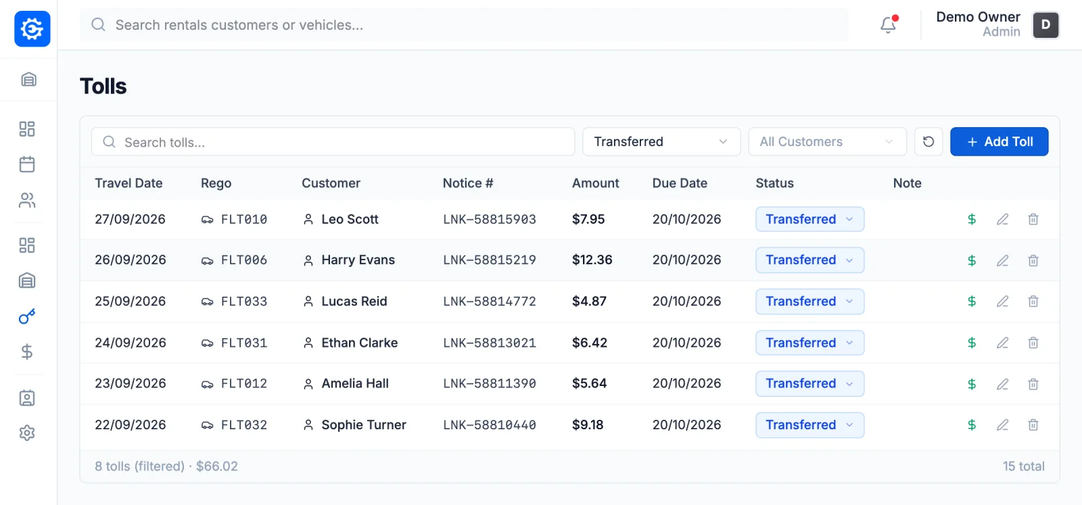Click the green dollar icon for Ethan Clarke
Image resolution: width=1082 pixels, height=505 pixels.
click(972, 343)
